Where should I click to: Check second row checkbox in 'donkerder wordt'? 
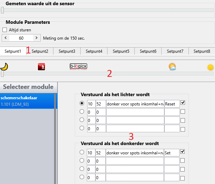click(x=183, y=161)
